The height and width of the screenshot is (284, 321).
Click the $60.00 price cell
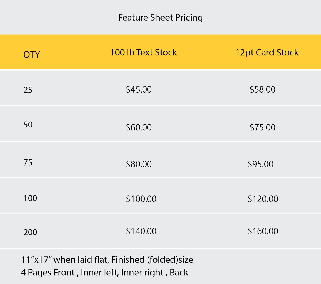pyautogui.click(x=139, y=127)
